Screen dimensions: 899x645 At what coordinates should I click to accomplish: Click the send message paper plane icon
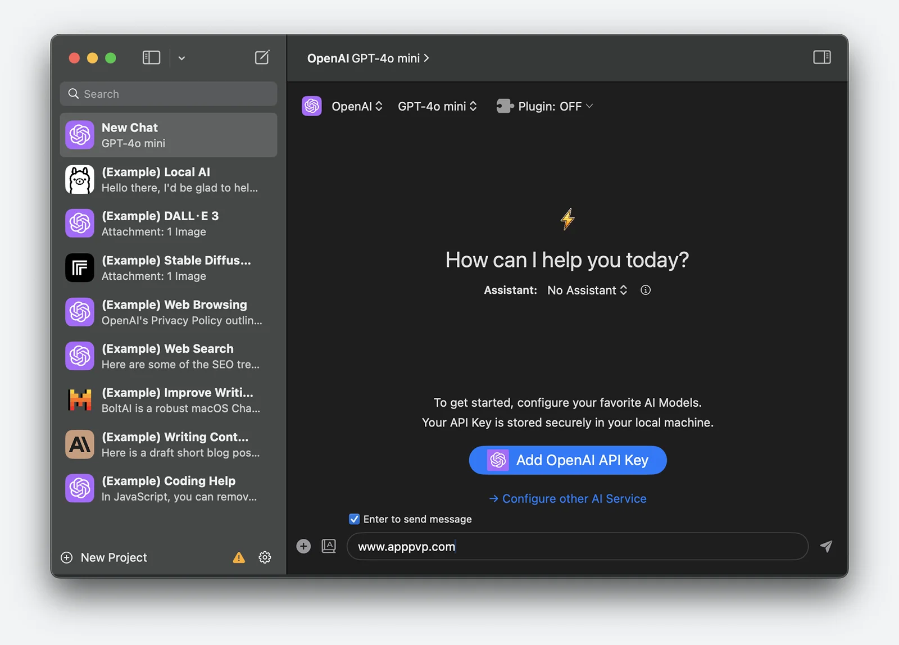825,546
